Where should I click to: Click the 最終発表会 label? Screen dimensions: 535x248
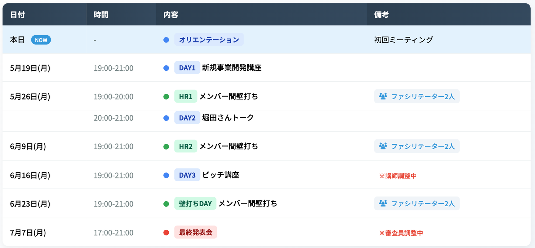pos(195,233)
